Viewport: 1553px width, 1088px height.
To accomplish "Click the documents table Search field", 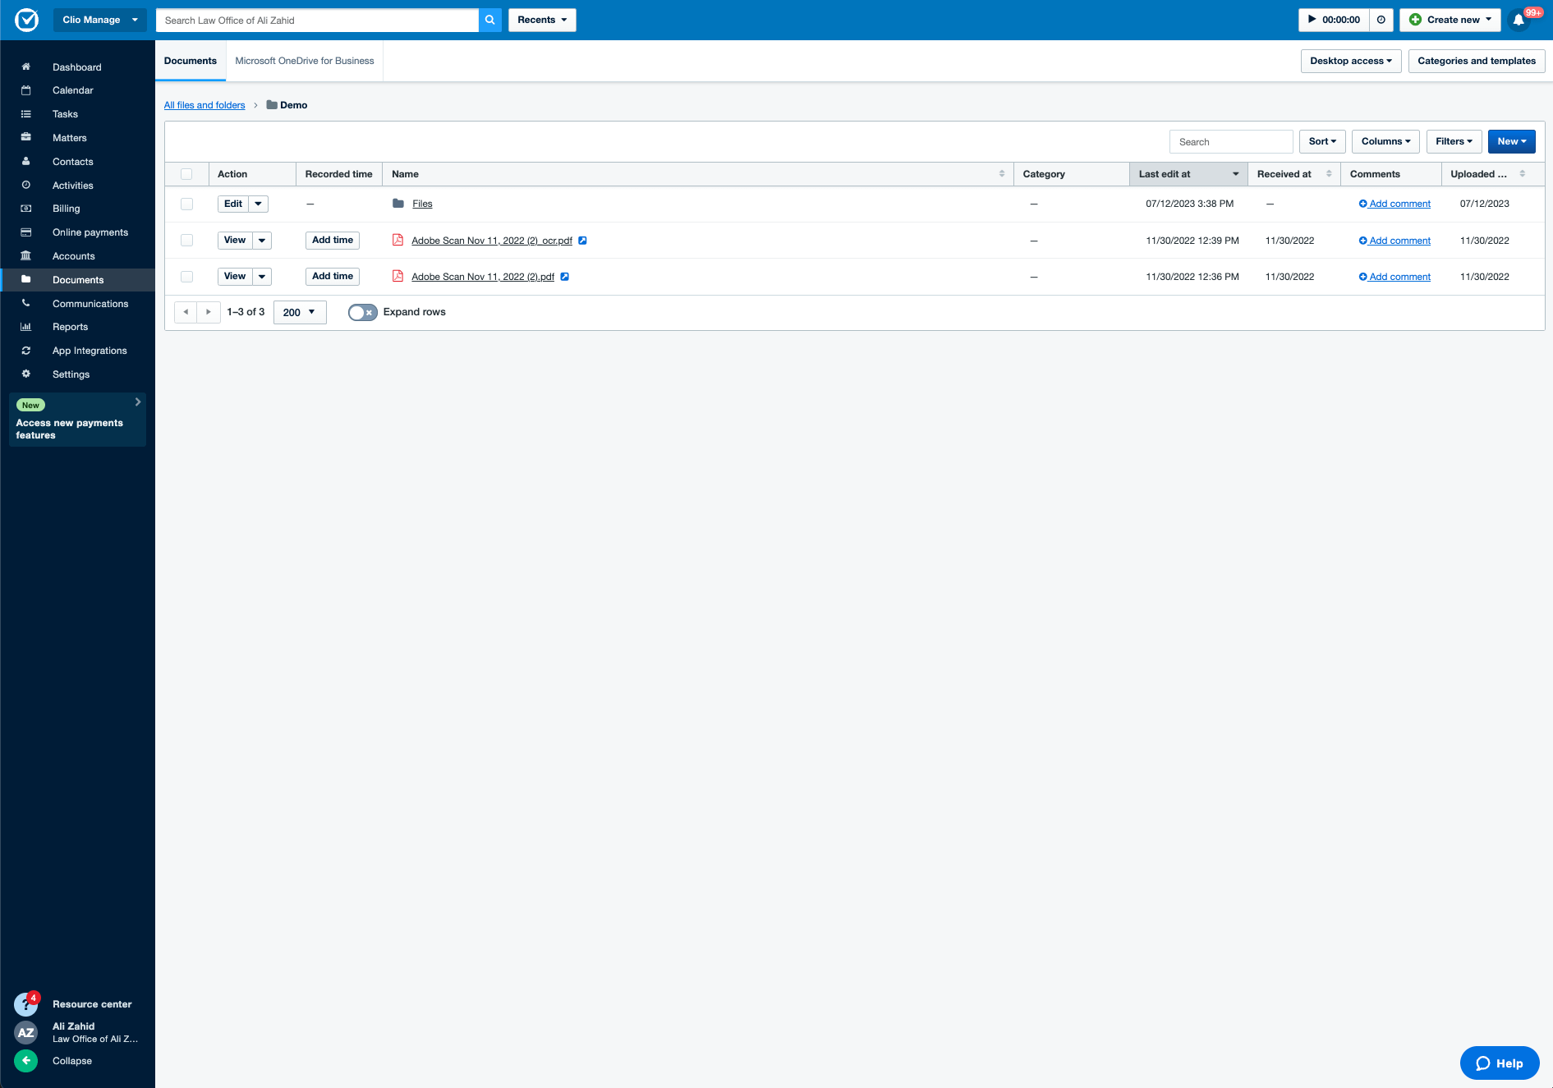I will click(1230, 142).
